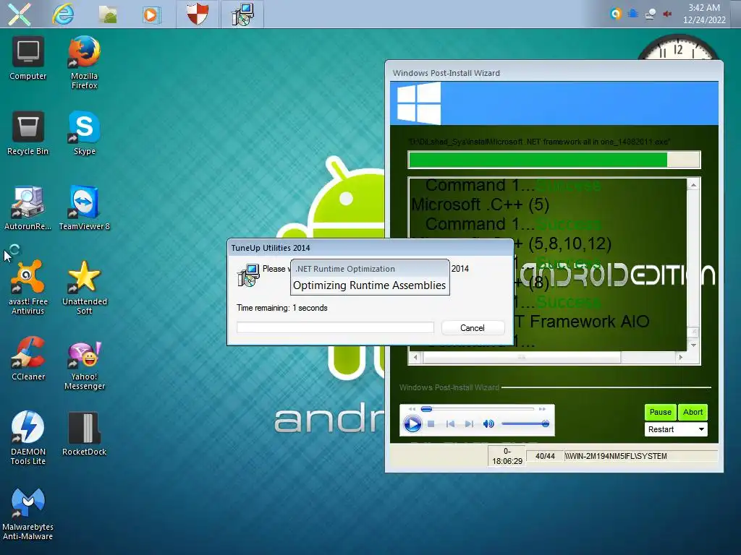Select the Microsoft .C++ (5) log line
Viewport: 741px width, 555px height.
[480, 205]
